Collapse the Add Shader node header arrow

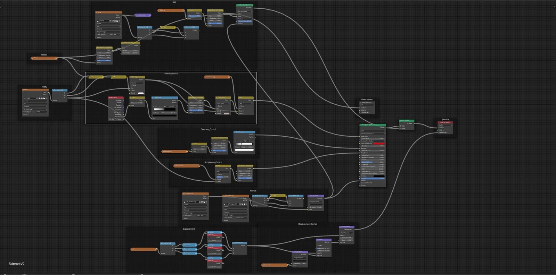(x=400, y=121)
